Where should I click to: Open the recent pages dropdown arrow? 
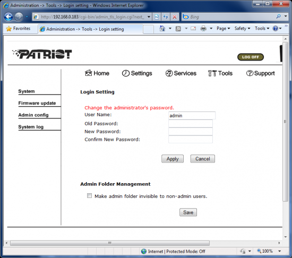pyautogui.click(x=27, y=17)
